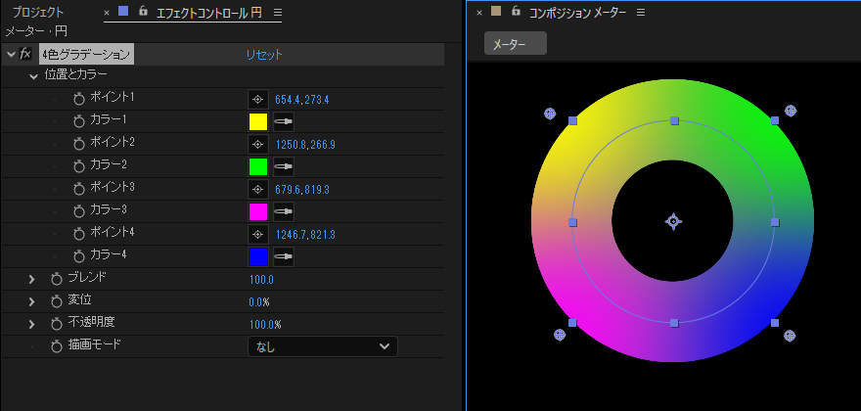Pick Color 1 (カラー1) with its eyedropper
861x411 pixels.
(284, 121)
